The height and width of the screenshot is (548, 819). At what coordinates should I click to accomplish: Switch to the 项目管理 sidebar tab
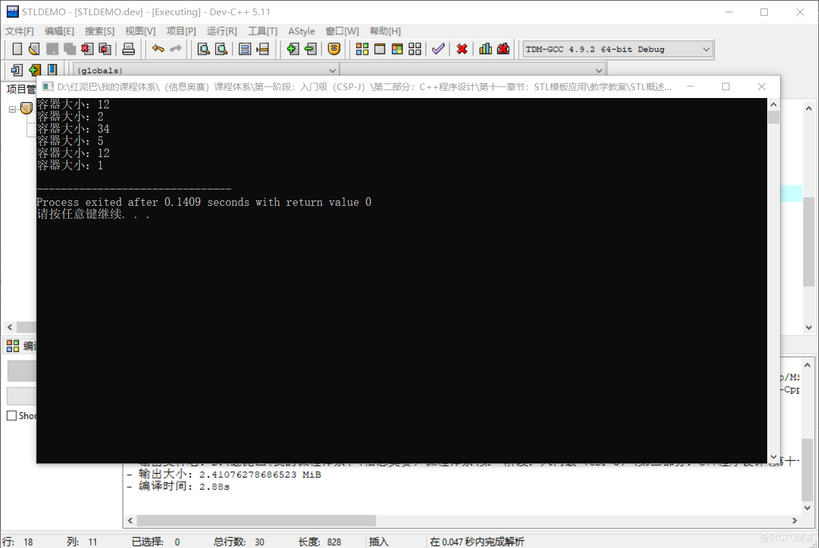point(21,90)
